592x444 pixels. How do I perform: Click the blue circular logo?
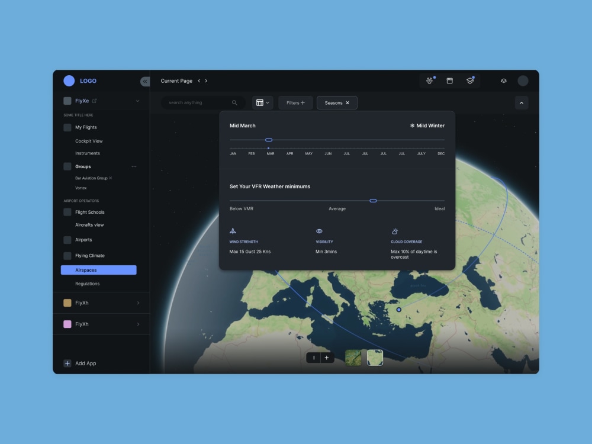69,81
